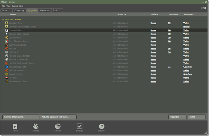Click the Day of Defeat icon
The image size is (209, 136).
7,38
